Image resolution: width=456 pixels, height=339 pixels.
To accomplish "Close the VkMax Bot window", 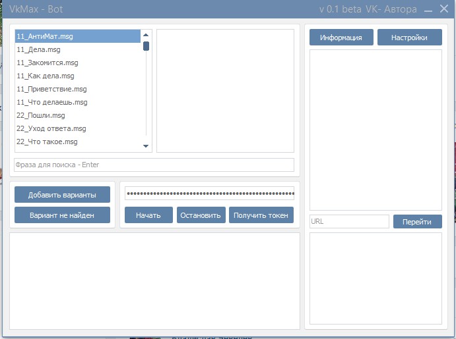I will (444, 9).
